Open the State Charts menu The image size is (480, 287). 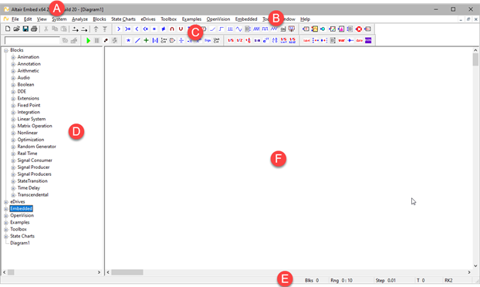(x=123, y=19)
